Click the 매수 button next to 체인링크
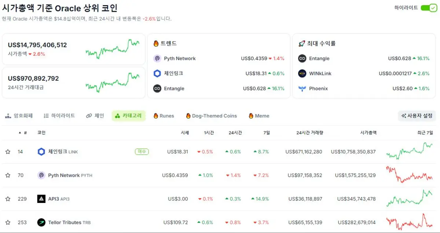Viewport: 440px width, 233px height. pos(142,152)
